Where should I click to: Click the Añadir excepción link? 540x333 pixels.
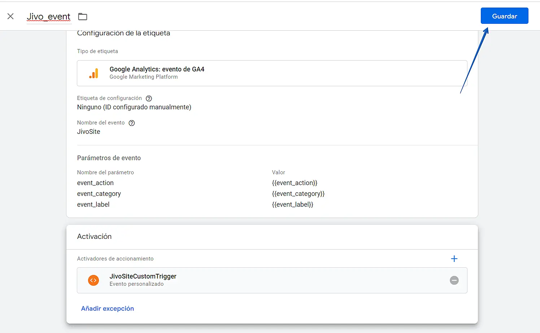point(107,308)
